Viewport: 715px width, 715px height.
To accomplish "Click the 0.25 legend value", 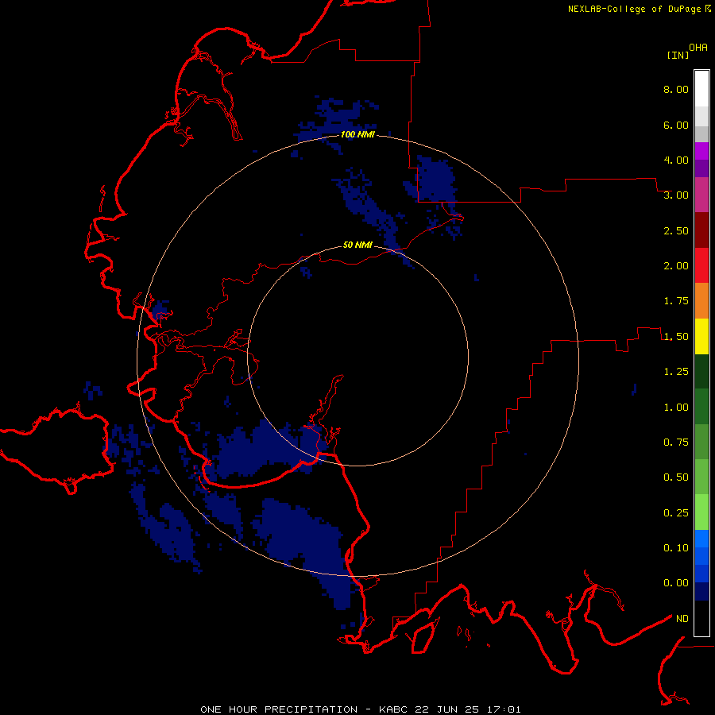I will point(676,513).
